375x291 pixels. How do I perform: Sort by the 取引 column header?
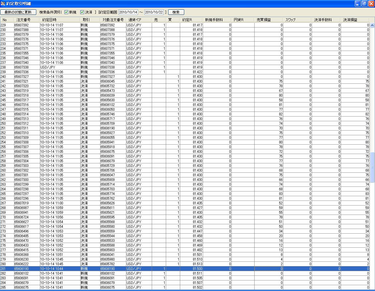90,20
